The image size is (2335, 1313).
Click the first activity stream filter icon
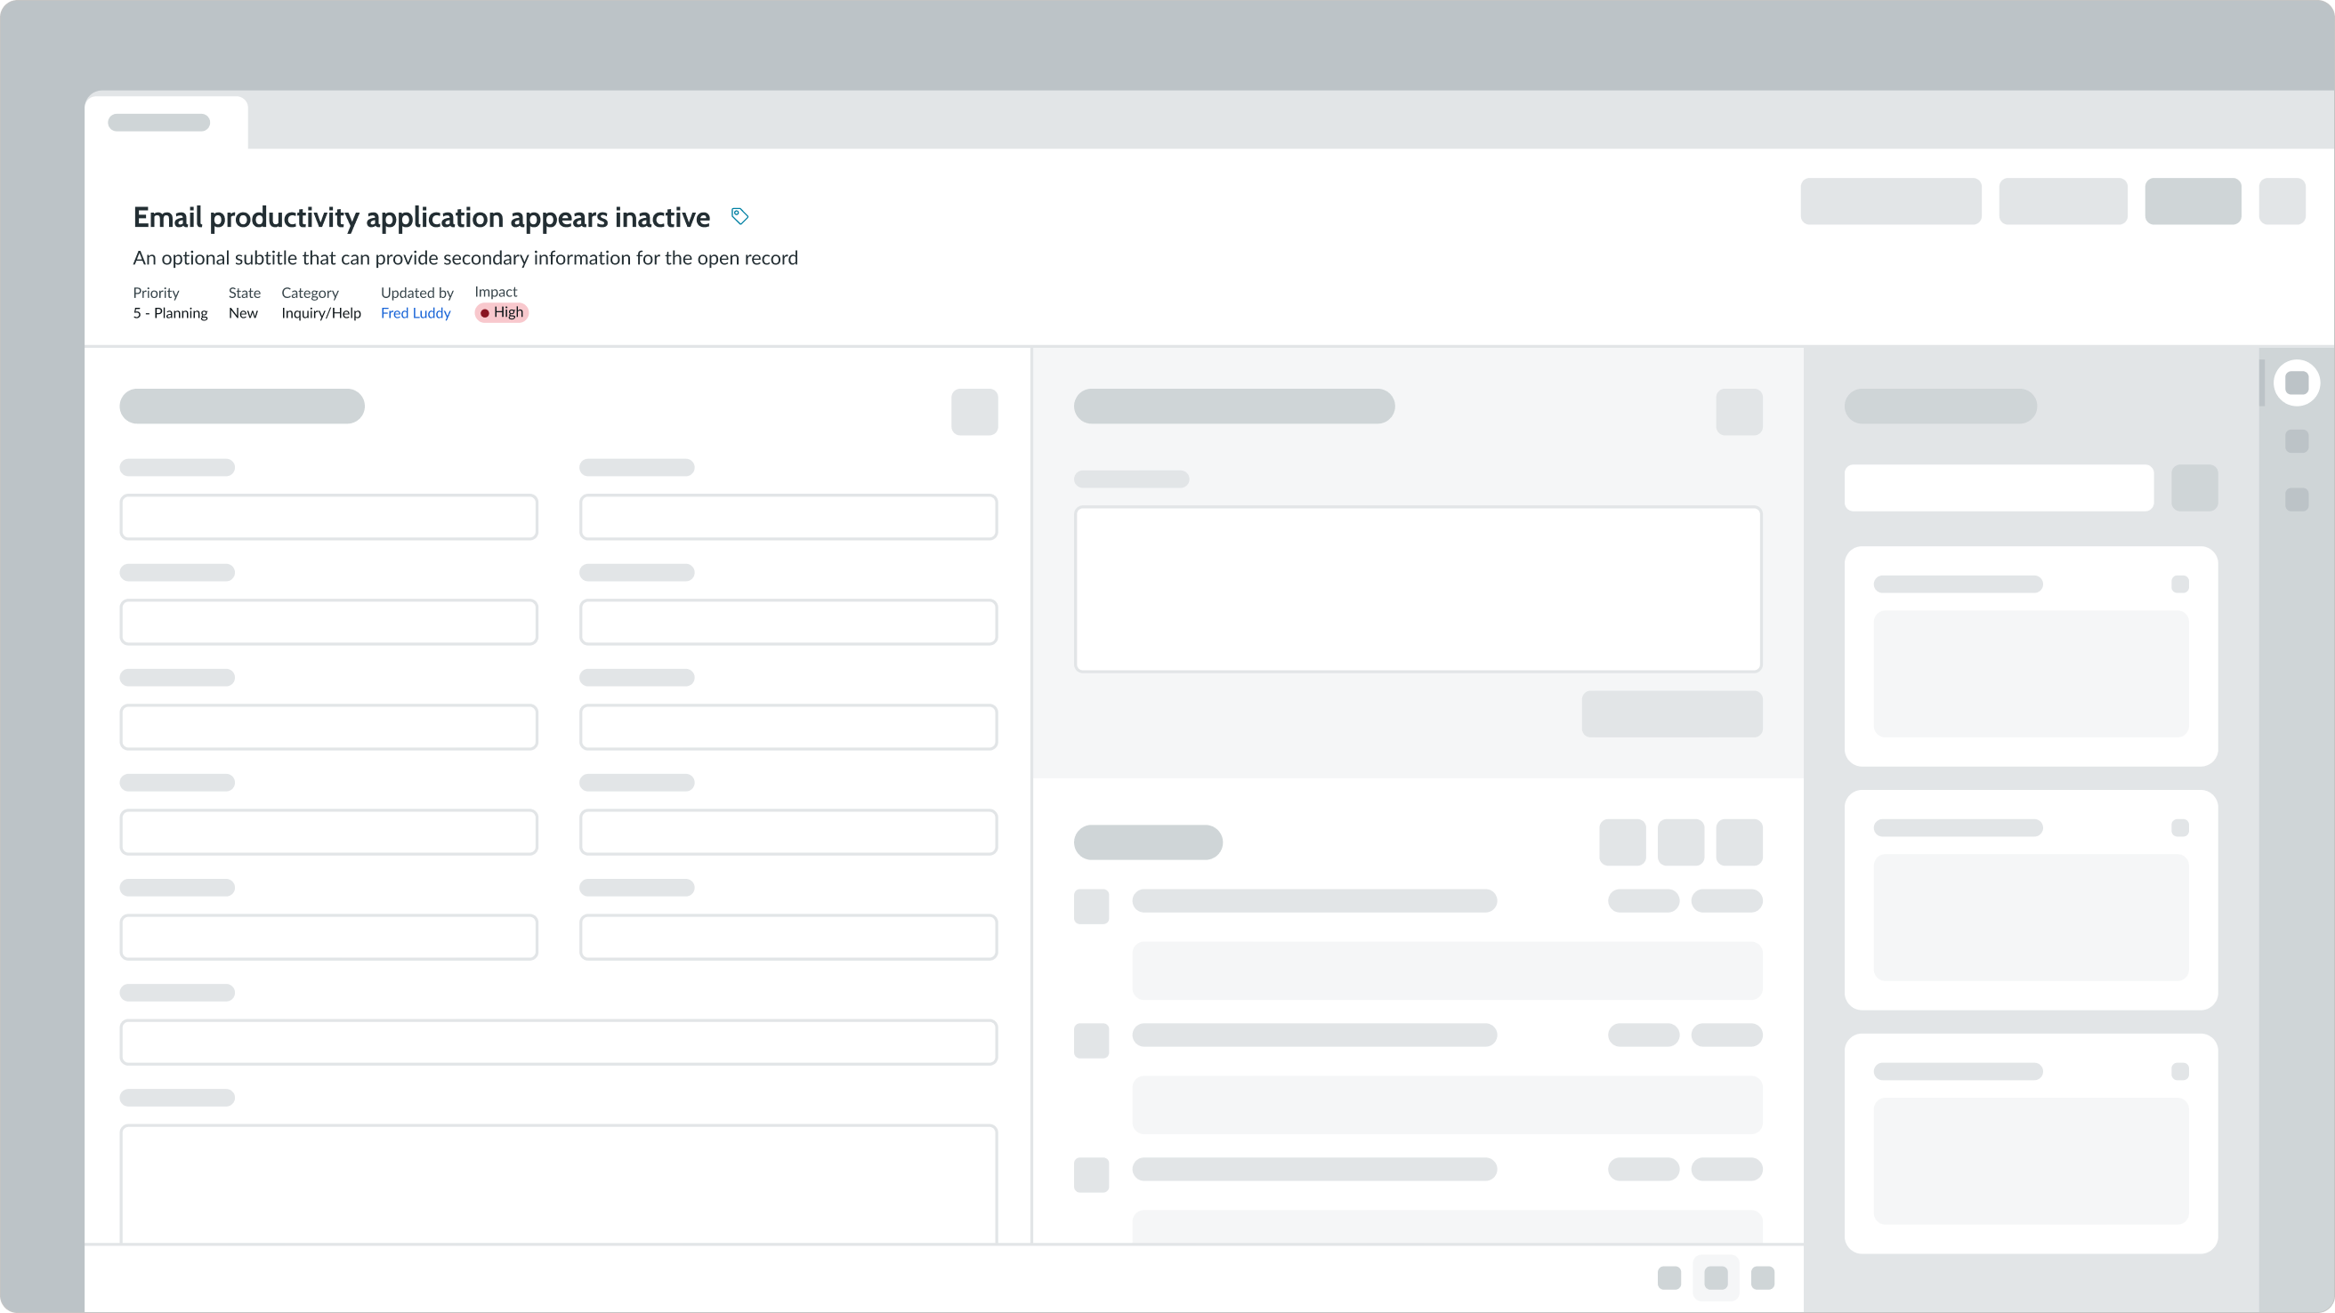coord(1622,842)
